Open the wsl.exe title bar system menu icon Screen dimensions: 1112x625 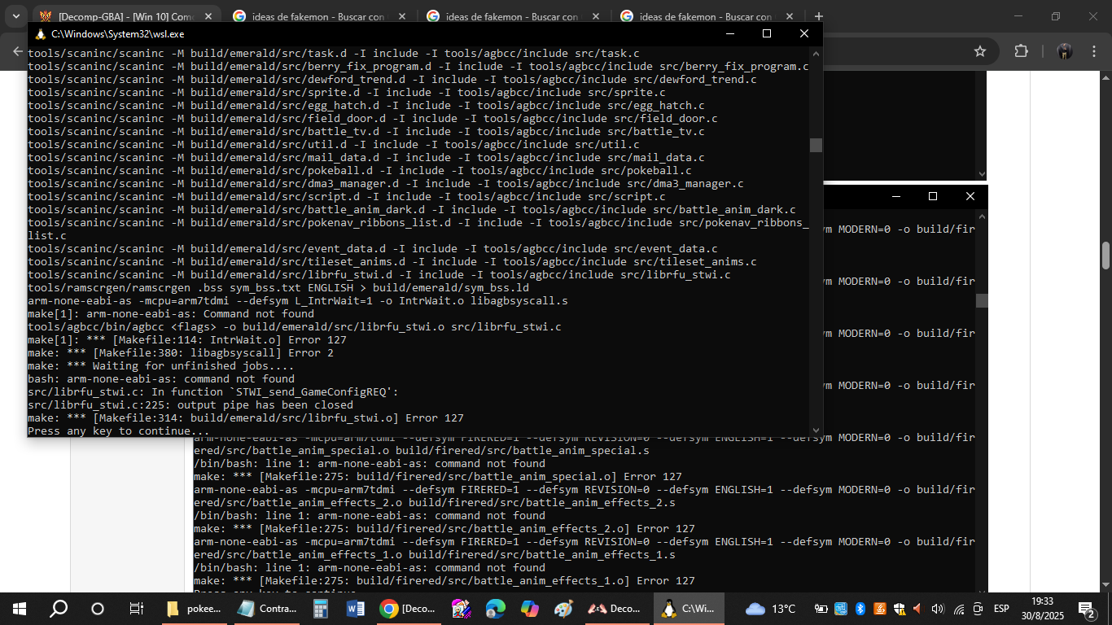39,34
